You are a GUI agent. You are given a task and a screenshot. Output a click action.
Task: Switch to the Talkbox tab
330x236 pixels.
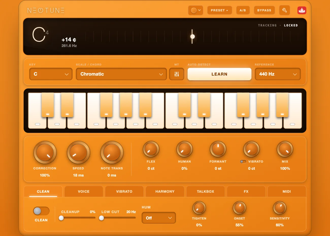click(206, 192)
